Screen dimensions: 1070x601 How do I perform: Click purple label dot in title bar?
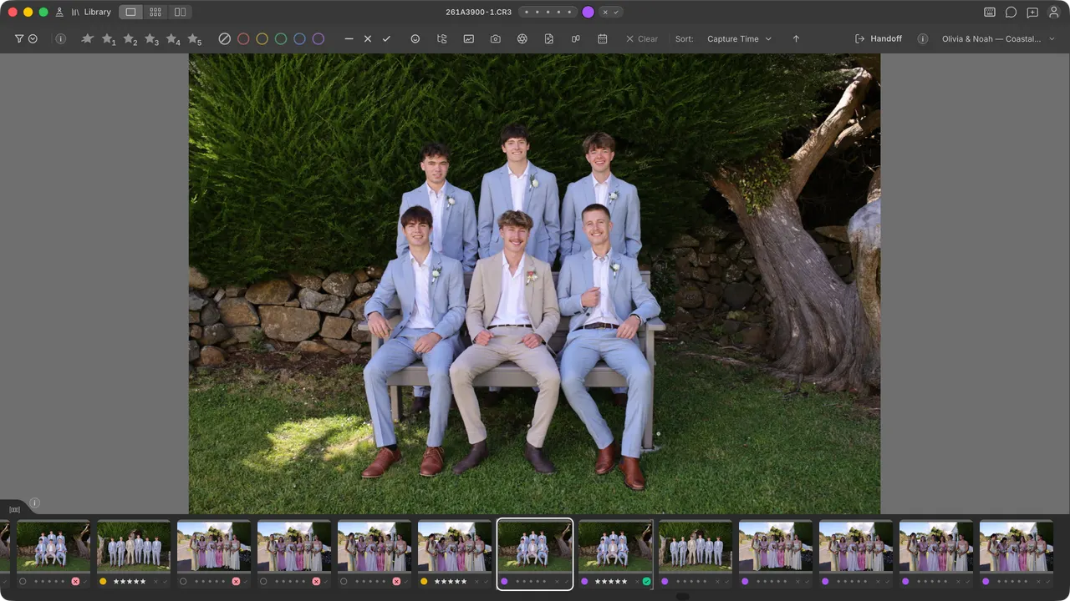[x=588, y=13]
